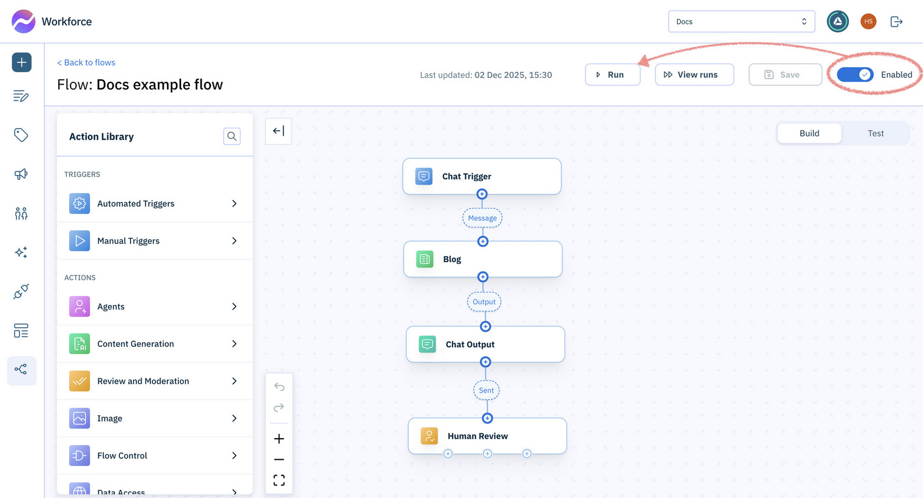This screenshot has width=923, height=498.
Task: Select the Human Review node title
Action: 478,436
